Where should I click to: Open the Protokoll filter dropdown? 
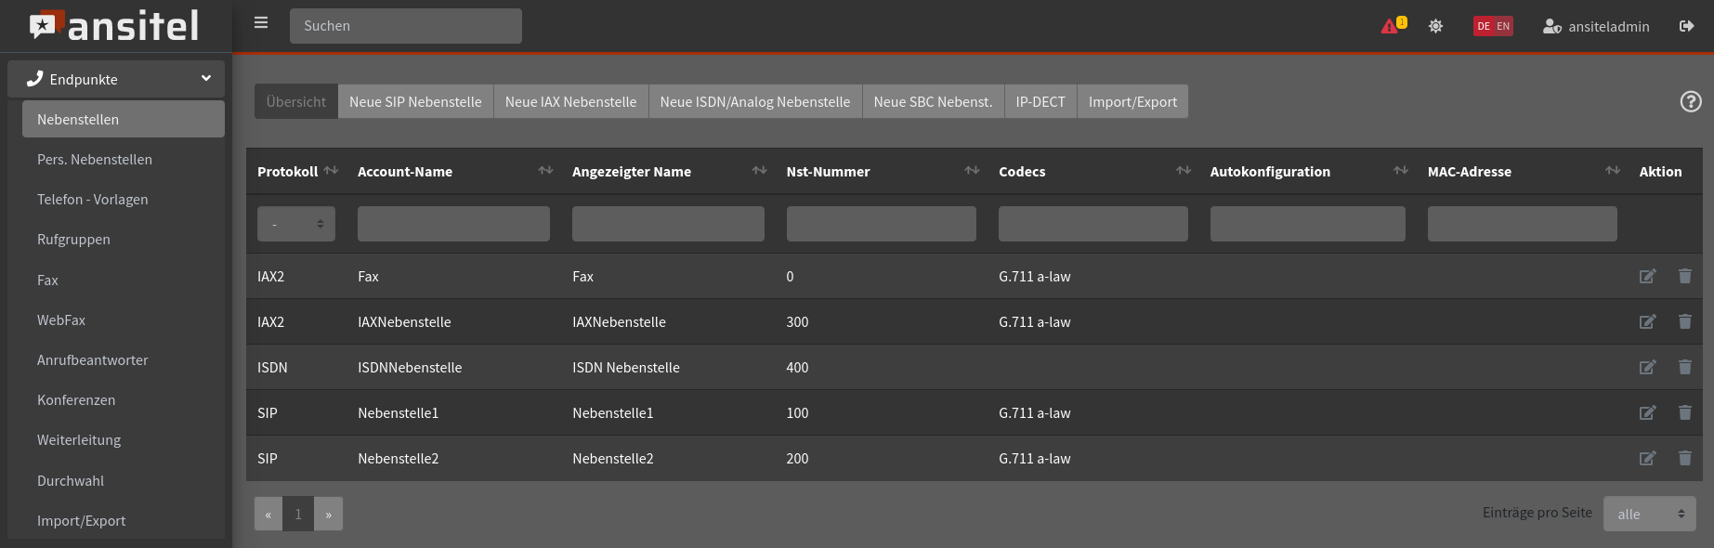[x=295, y=224]
